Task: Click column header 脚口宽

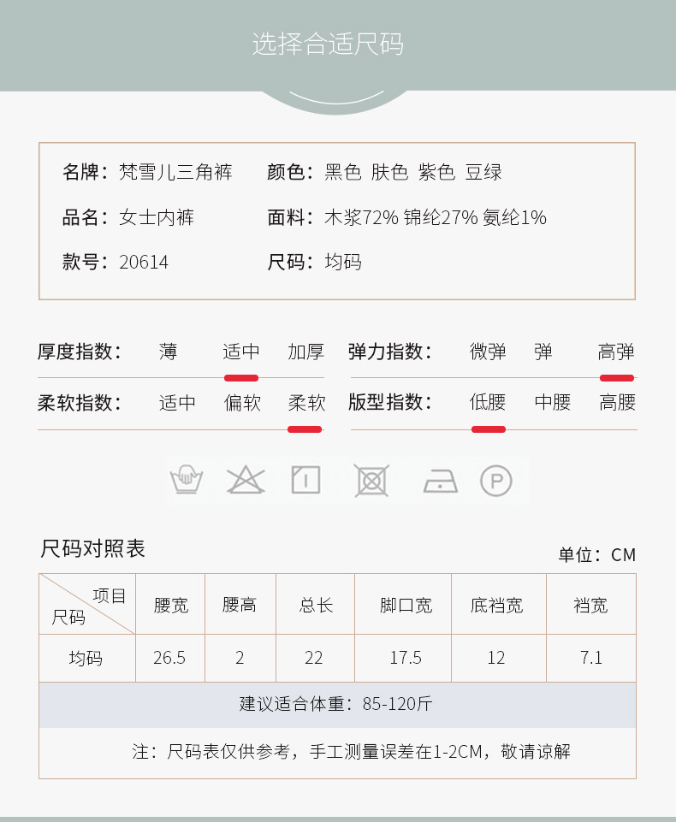Action: tap(406, 606)
